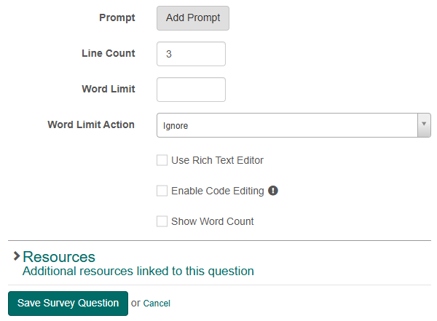Click the Word Limit Action dropdown arrow
Viewport: 437px width, 321px height.
[x=424, y=125]
